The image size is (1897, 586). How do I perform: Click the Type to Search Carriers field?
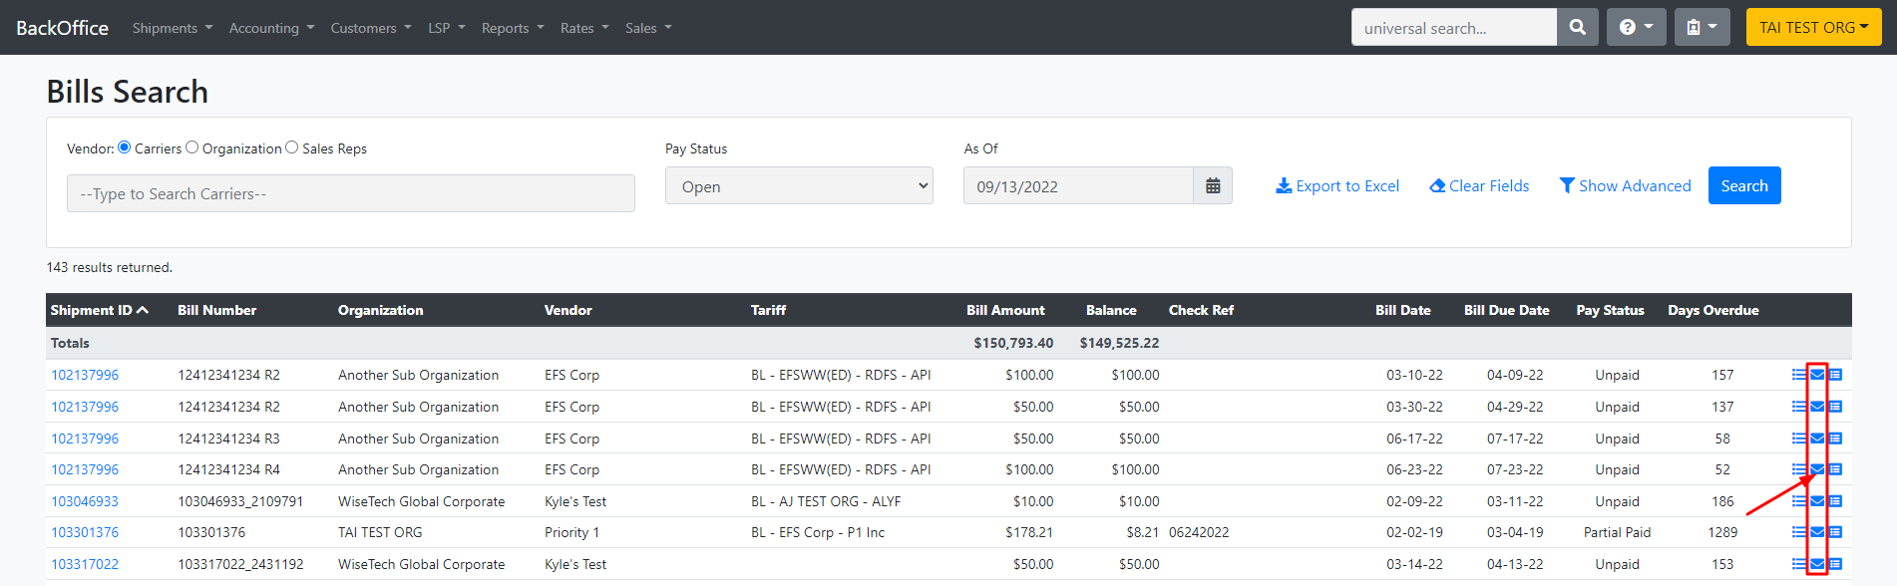pos(351,193)
